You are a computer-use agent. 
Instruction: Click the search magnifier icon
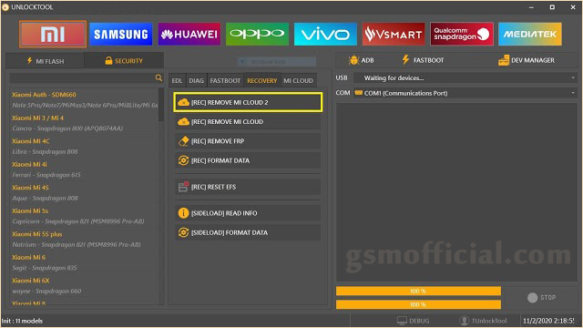click(159, 77)
